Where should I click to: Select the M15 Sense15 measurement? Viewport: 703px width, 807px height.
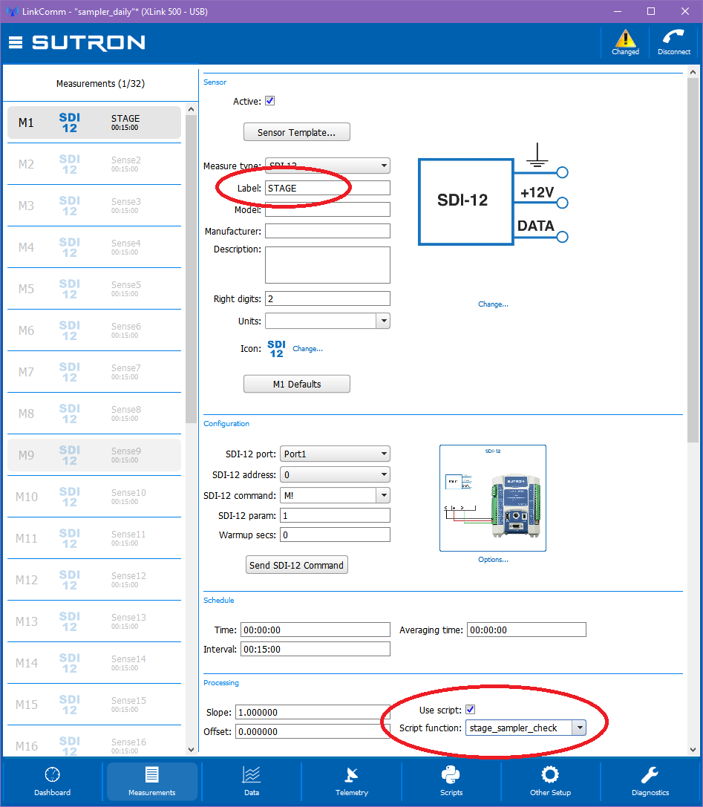[94, 705]
